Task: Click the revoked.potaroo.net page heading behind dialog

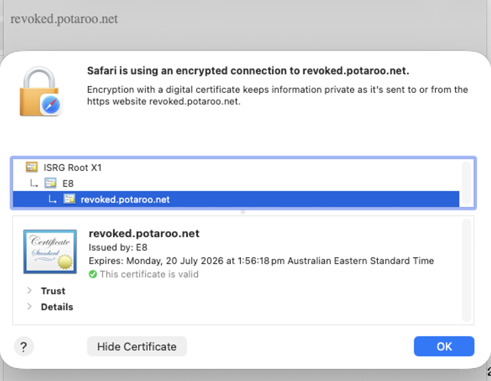Action: pyautogui.click(x=64, y=19)
